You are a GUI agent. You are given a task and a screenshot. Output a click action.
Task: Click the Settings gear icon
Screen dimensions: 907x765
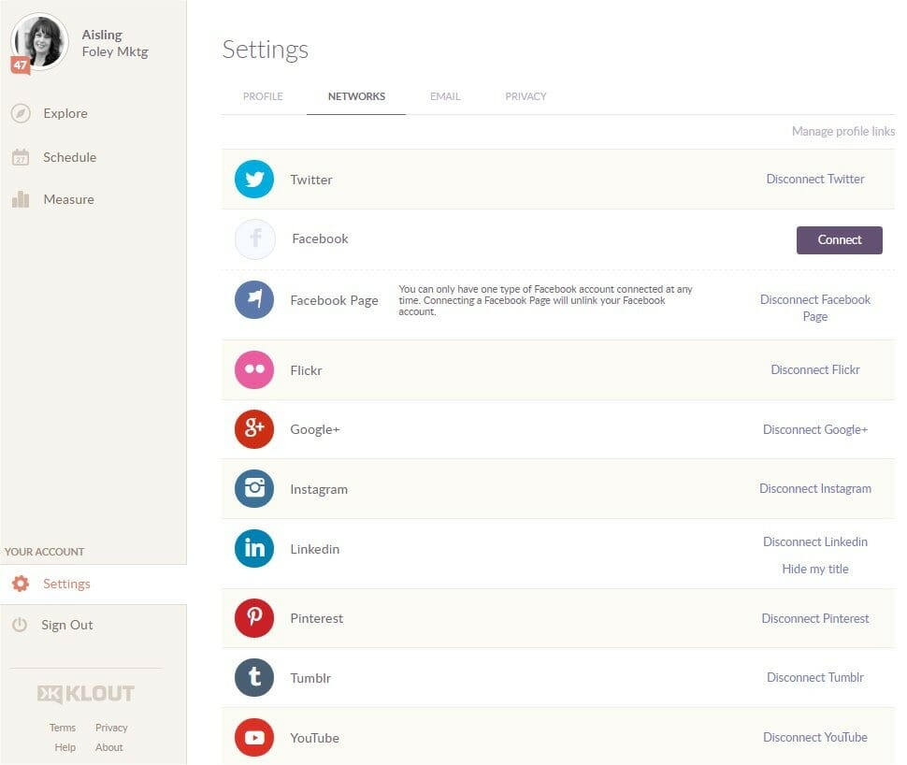coord(21,584)
